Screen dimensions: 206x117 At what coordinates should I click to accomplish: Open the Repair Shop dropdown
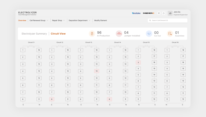(x=58, y=21)
